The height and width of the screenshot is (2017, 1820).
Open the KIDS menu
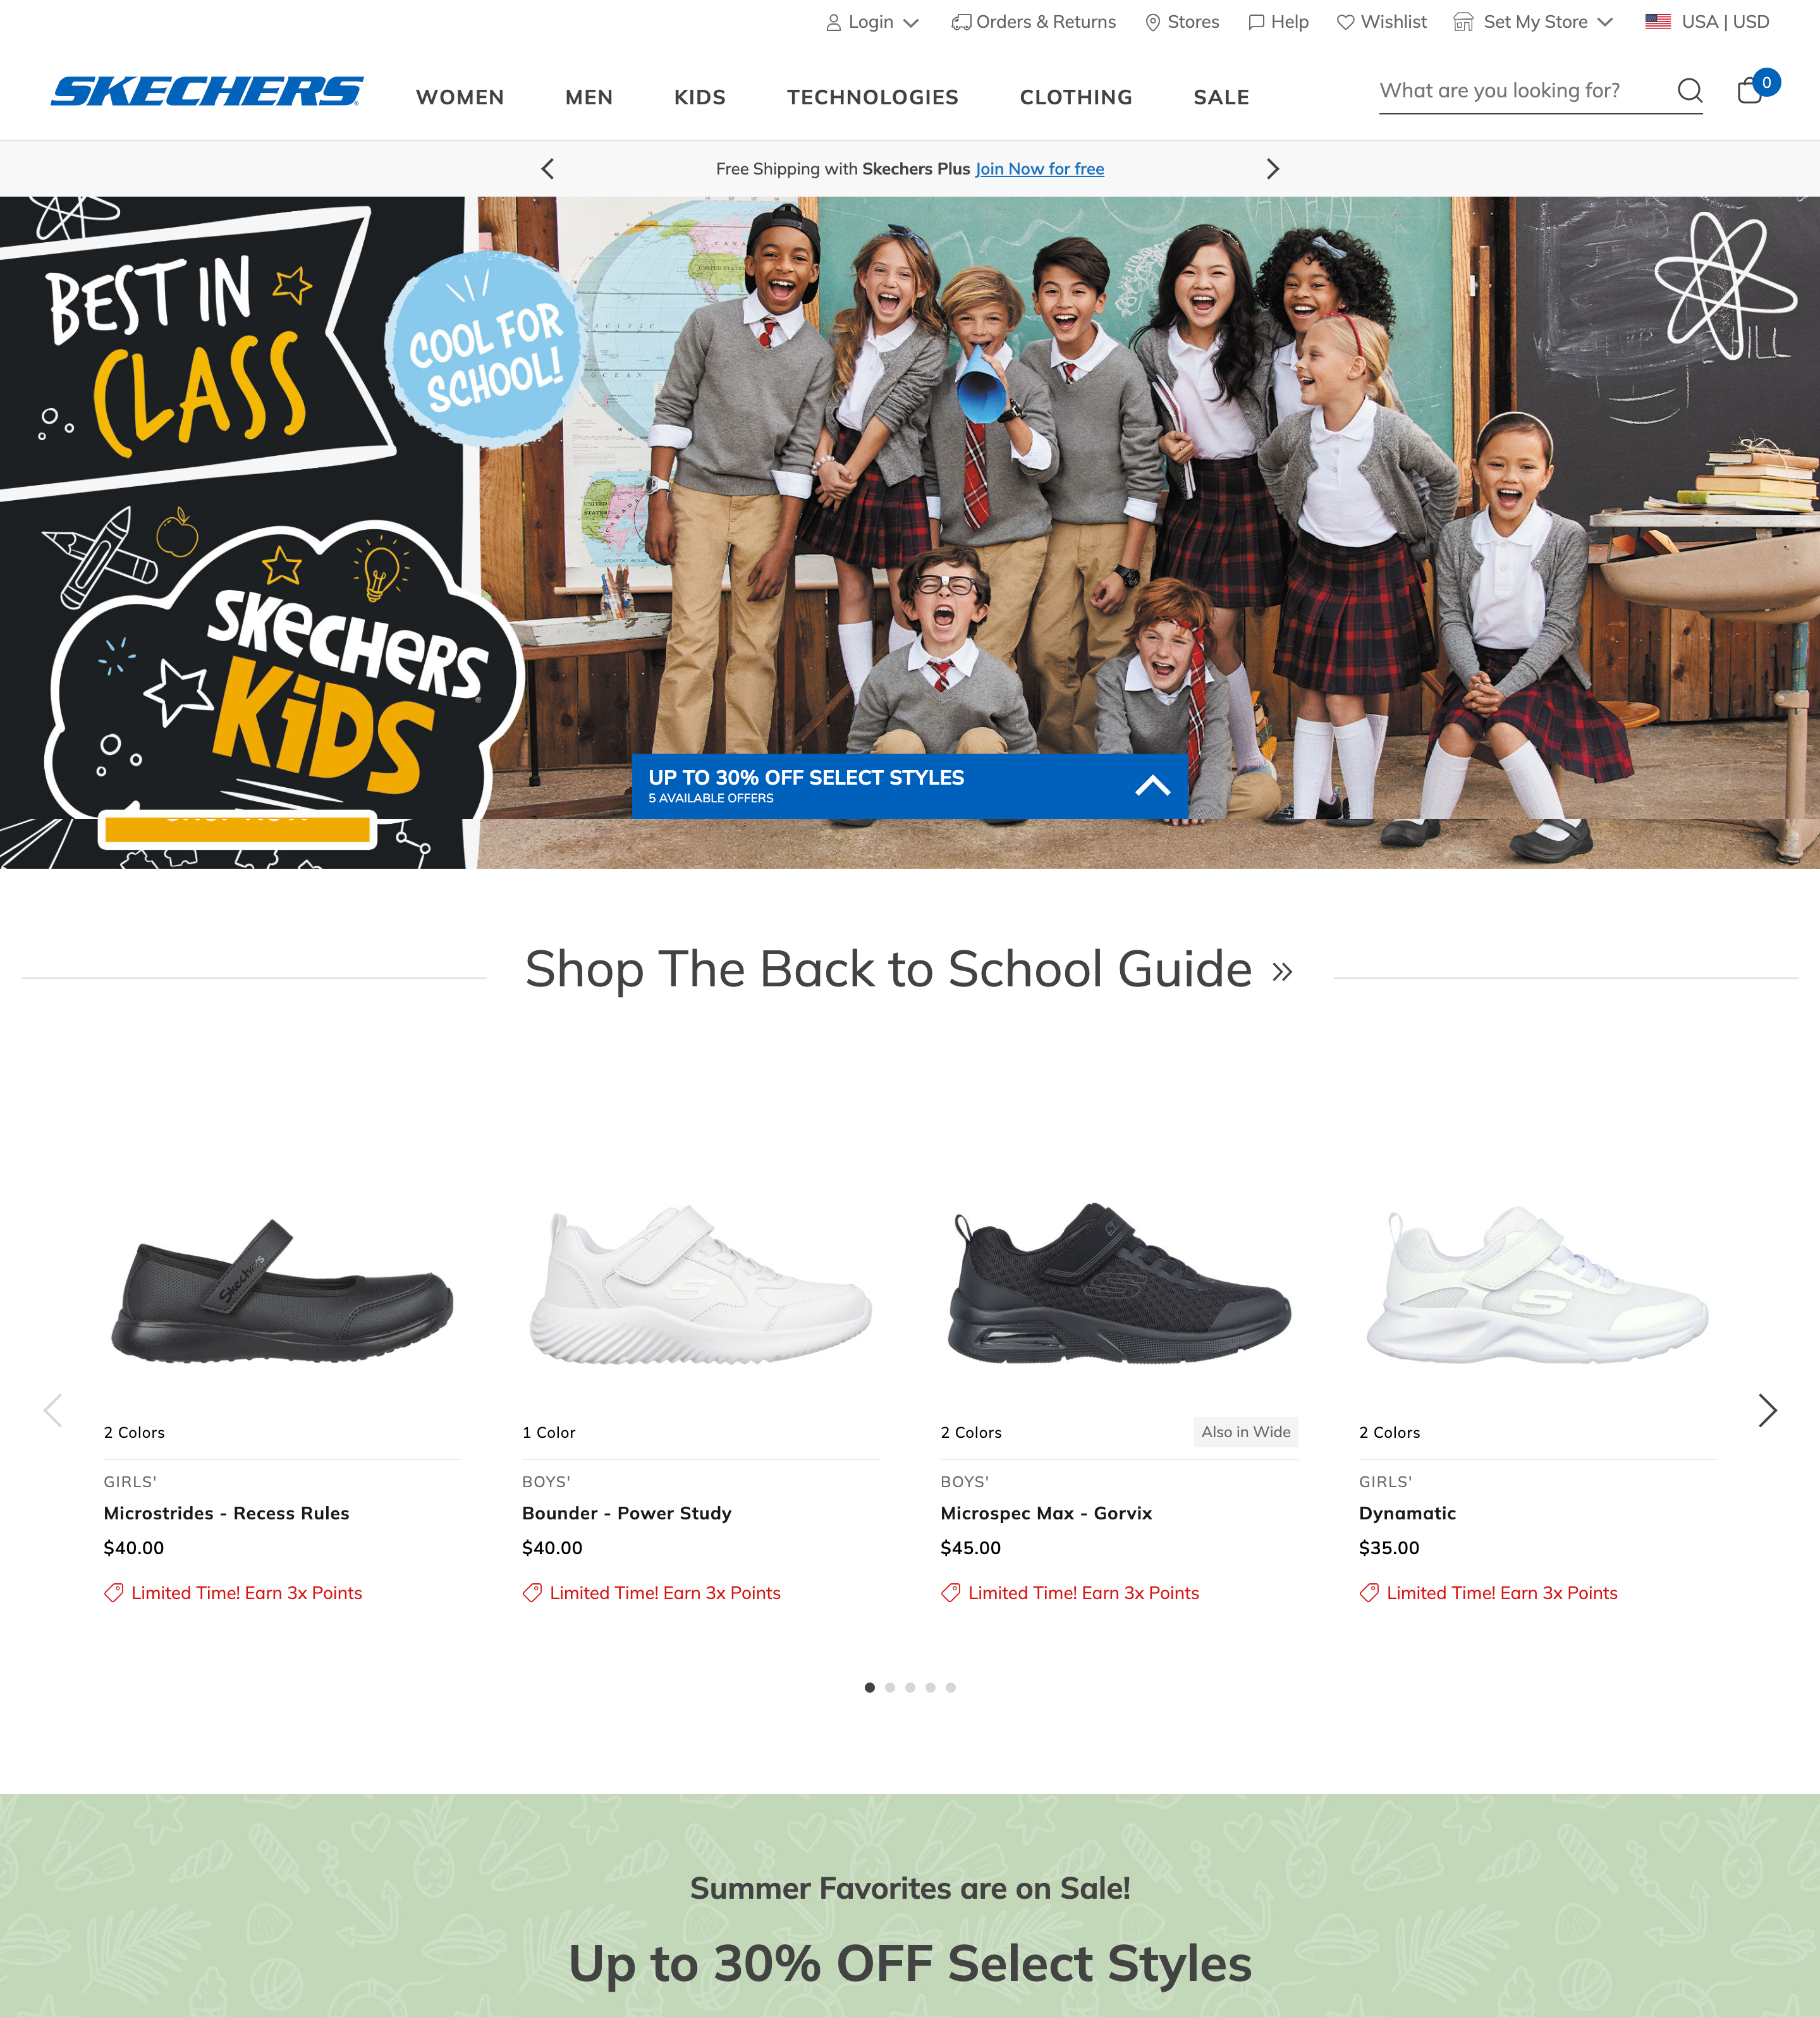[x=700, y=97]
